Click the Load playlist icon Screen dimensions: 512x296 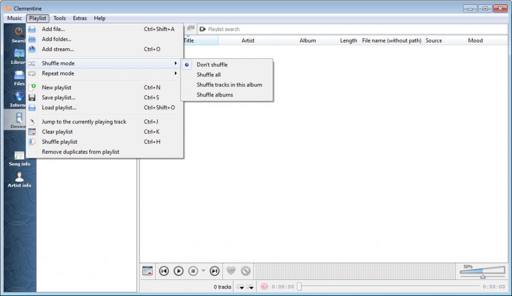(x=32, y=108)
